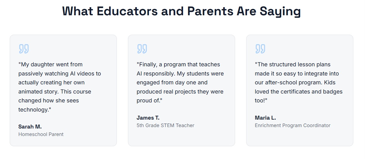Viewport: 365px width, 159px height.
Task: Click the "Enrichment Program Coordinator" subtitle
Action: tap(293, 125)
